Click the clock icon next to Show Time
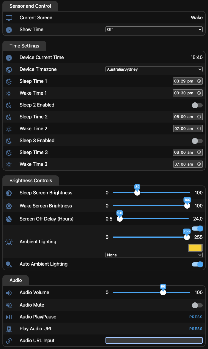208x349 pixels. click(x=9, y=30)
